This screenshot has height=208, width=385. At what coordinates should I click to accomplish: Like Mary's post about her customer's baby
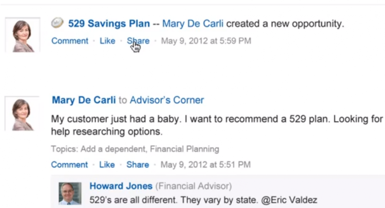[107, 165]
